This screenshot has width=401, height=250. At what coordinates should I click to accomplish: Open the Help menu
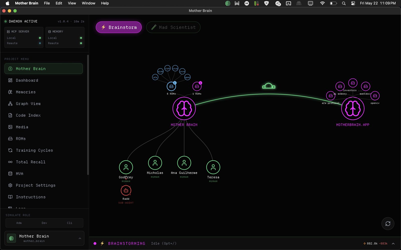(x=105, y=3)
